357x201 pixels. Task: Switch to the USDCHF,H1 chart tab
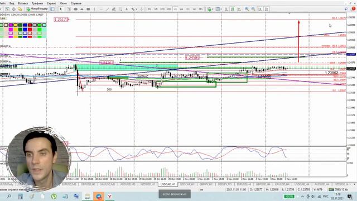point(187,184)
